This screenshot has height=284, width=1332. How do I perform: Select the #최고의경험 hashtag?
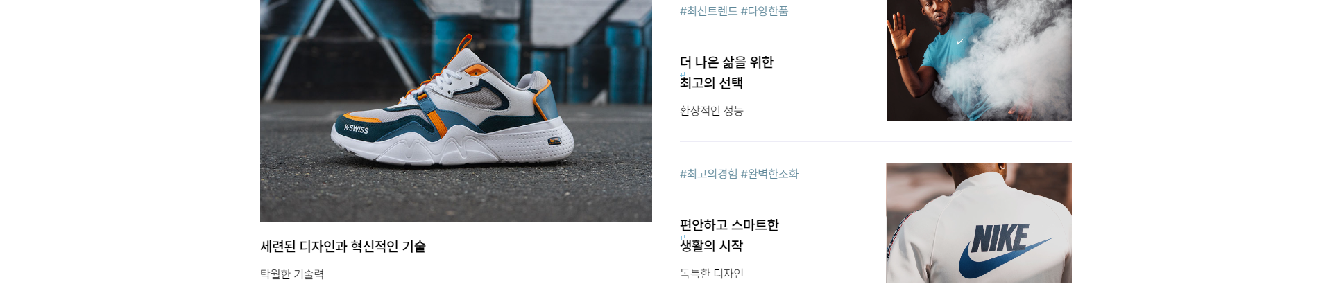click(708, 174)
